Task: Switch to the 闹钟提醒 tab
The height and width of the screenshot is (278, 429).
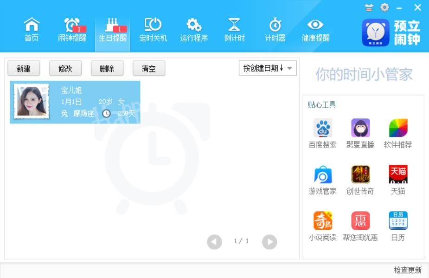Action: pos(72,30)
